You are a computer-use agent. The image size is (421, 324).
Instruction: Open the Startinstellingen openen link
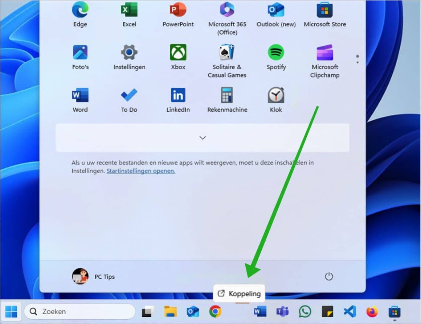(x=141, y=171)
